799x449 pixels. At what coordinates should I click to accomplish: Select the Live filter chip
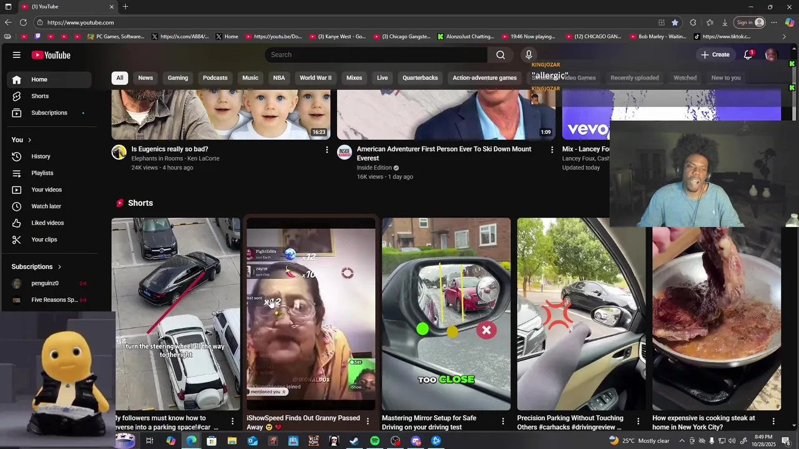point(383,78)
